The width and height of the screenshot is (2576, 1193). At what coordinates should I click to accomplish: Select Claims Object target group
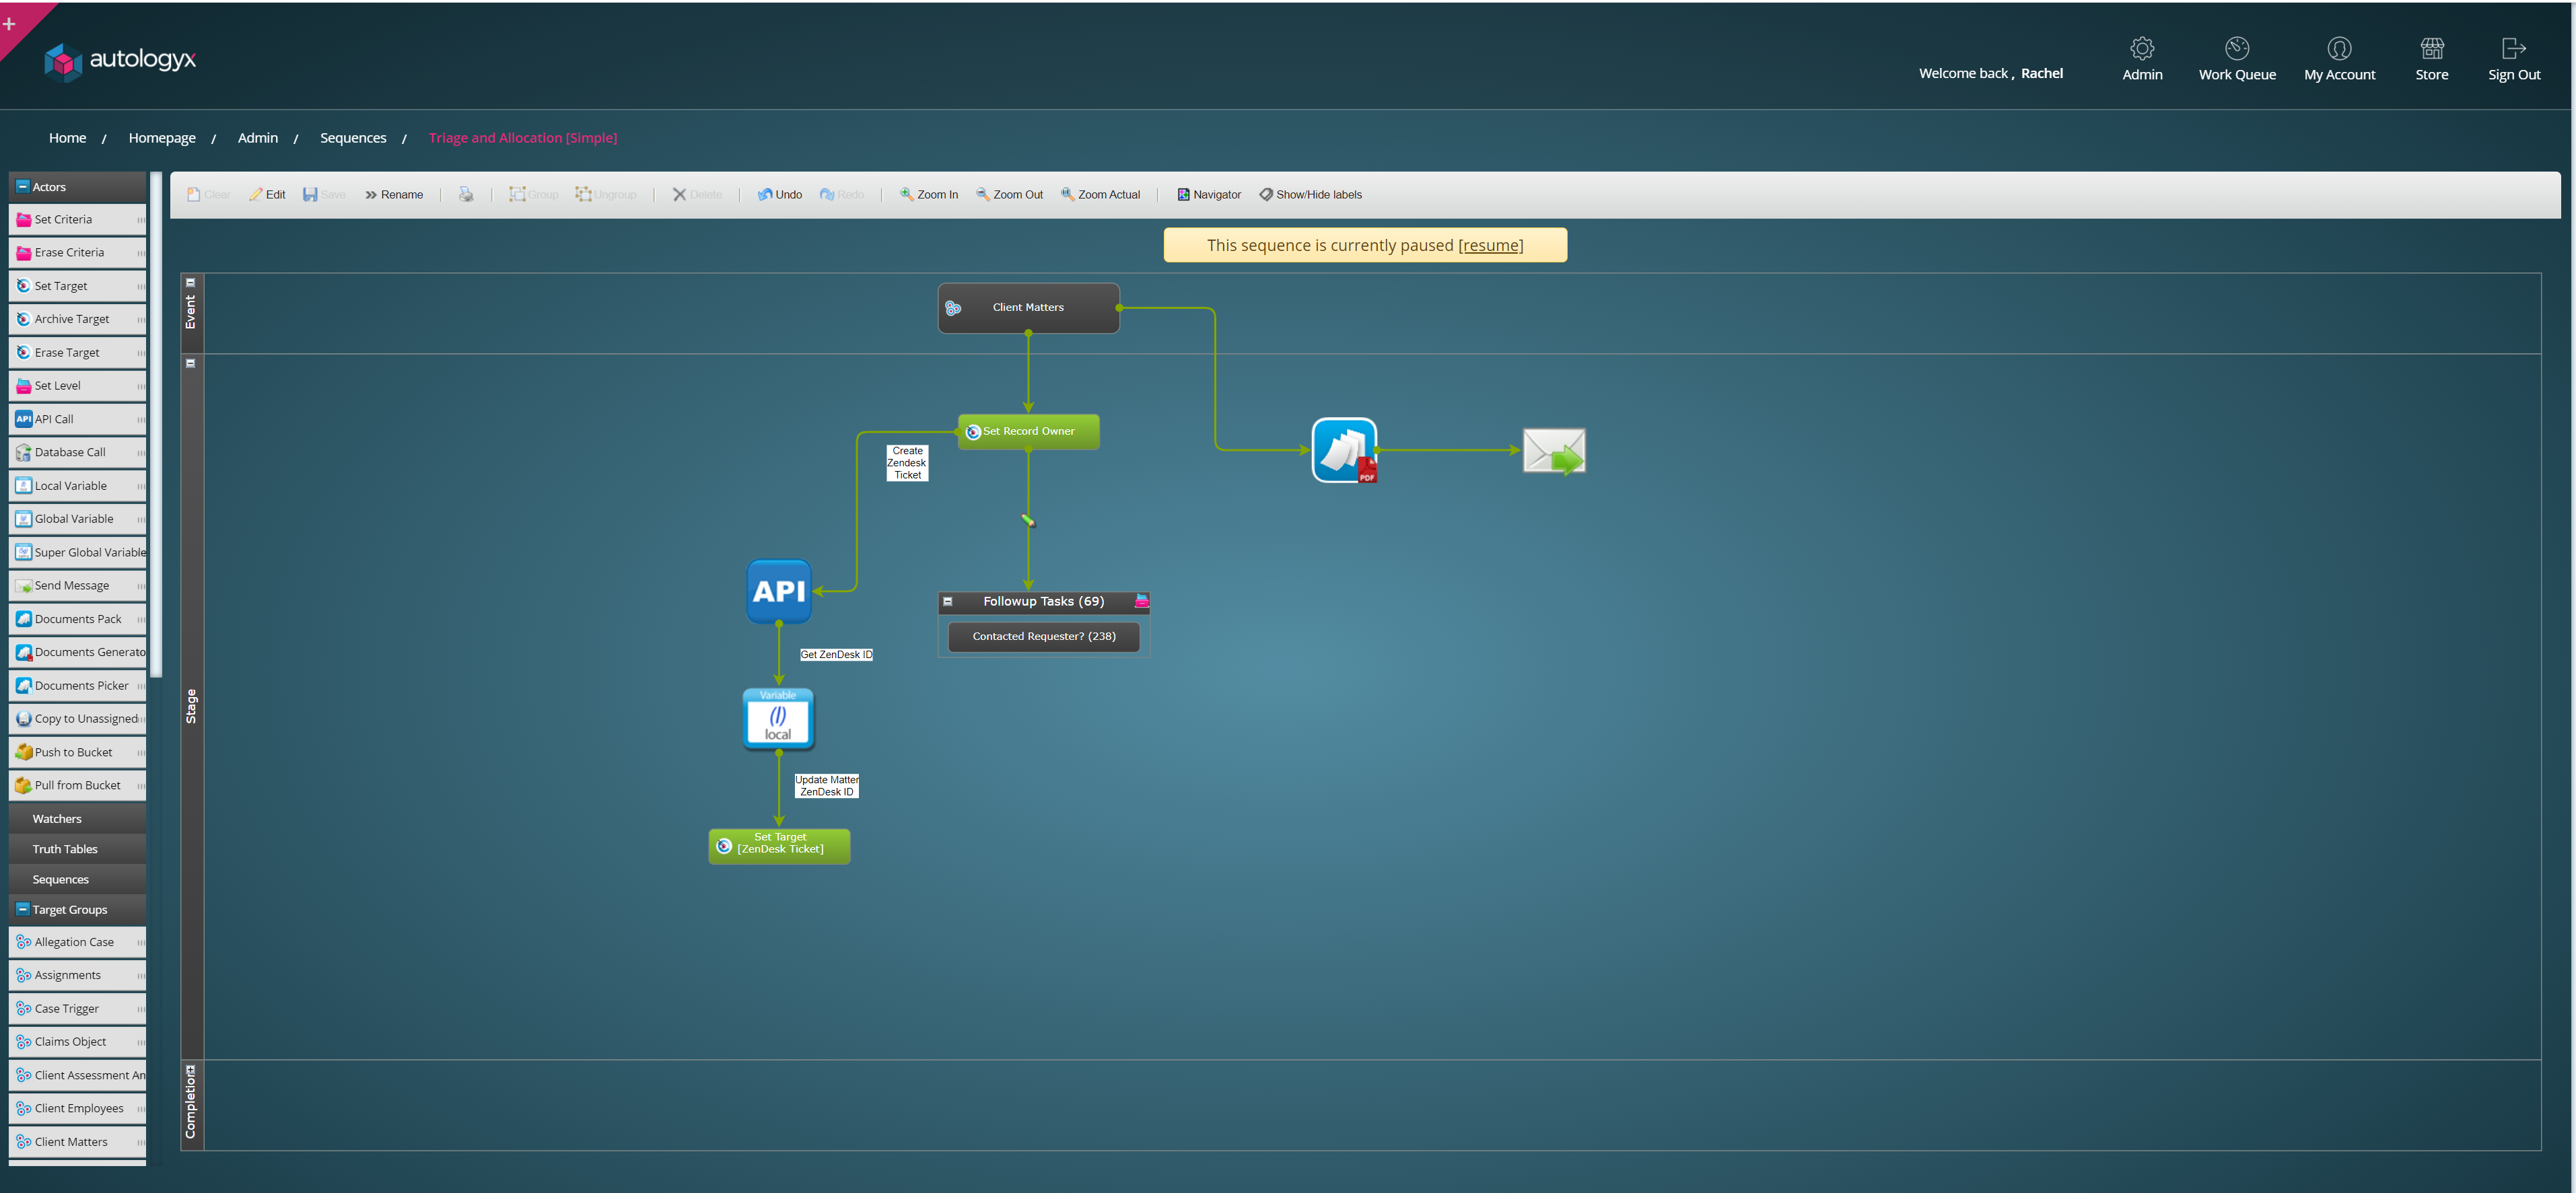click(x=77, y=1042)
